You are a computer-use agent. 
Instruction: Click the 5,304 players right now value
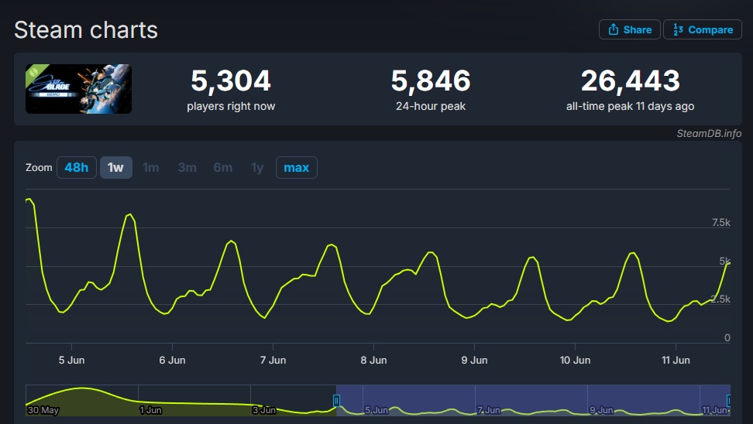coord(231,80)
